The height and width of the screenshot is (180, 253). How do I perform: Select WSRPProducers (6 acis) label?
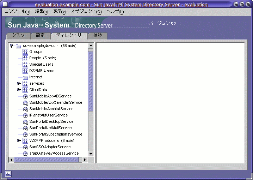52,140
